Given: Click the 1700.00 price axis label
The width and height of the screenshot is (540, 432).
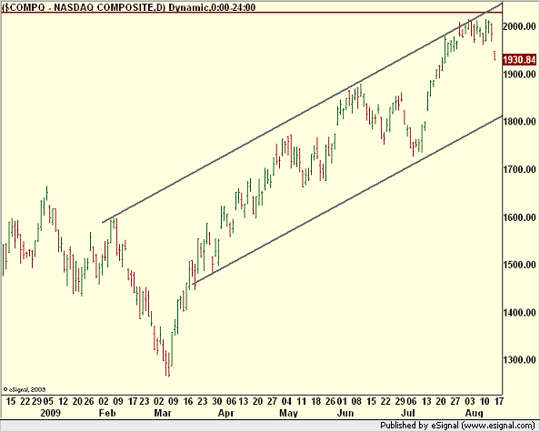Looking at the screenshot, I should (x=519, y=169).
